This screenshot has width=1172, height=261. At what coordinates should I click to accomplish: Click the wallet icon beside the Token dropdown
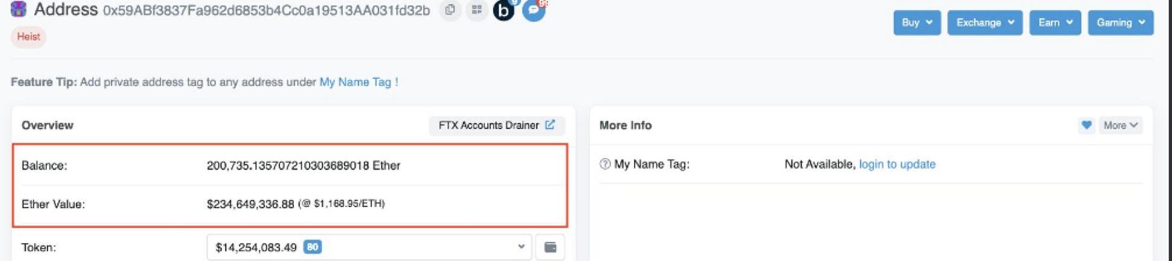coord(550,247)
